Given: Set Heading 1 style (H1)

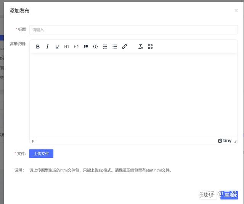Looking at the screenshot, I should pyautogui.click(x=67, y=47).
